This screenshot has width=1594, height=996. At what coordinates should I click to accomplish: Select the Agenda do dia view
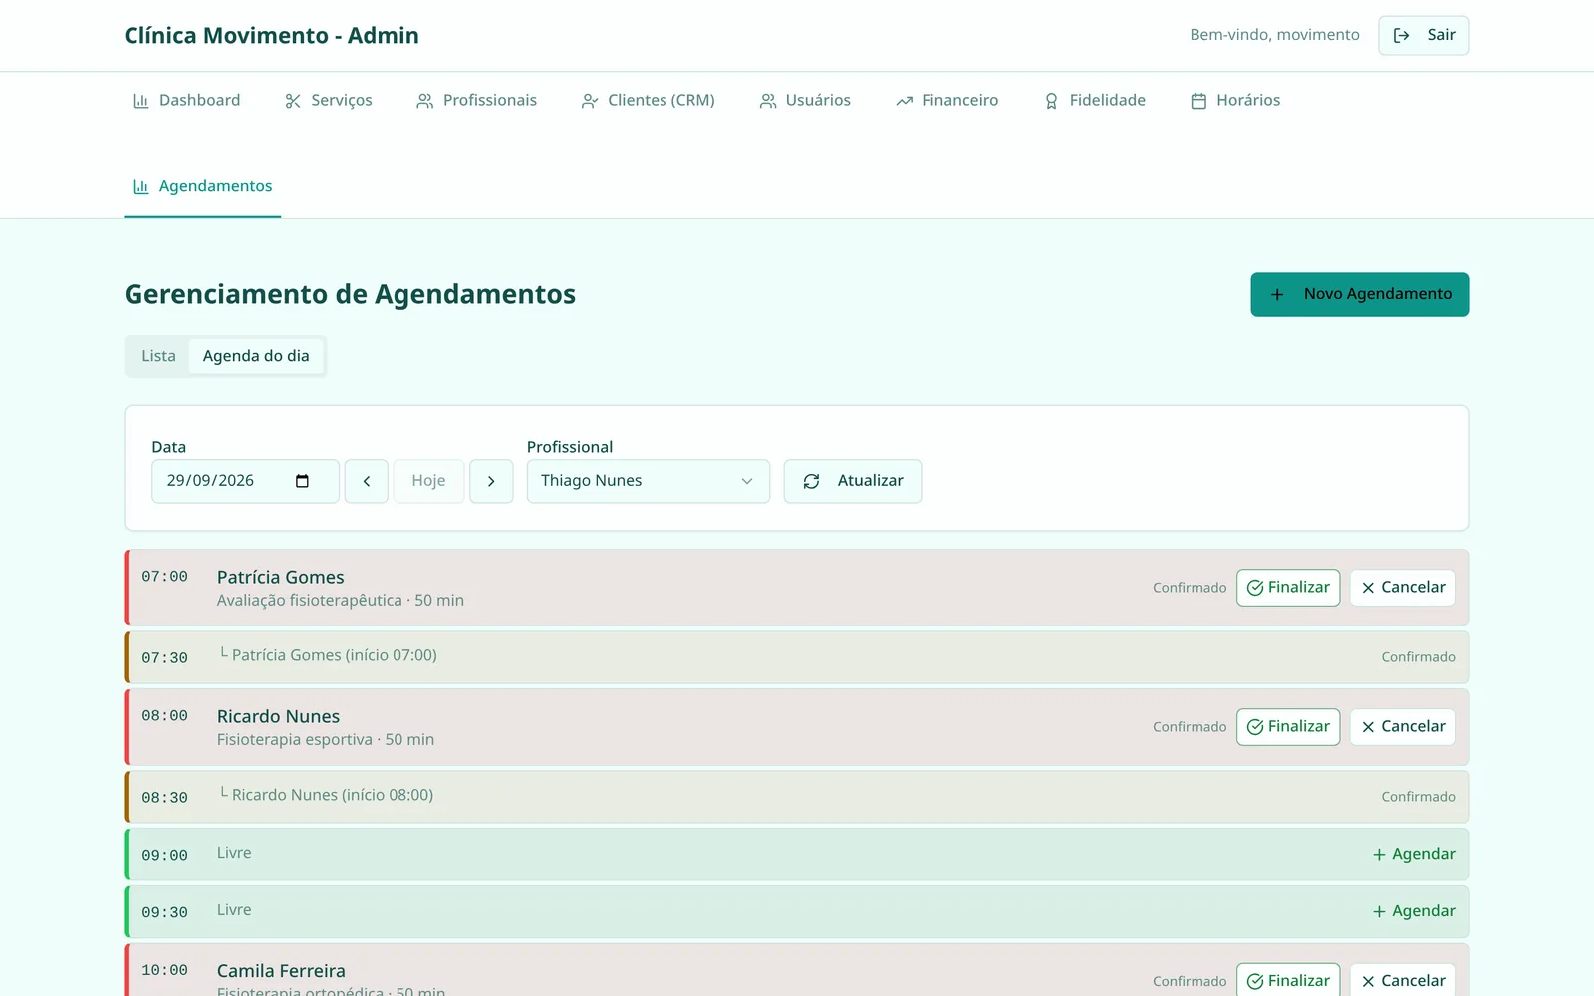tap(256, 356)
